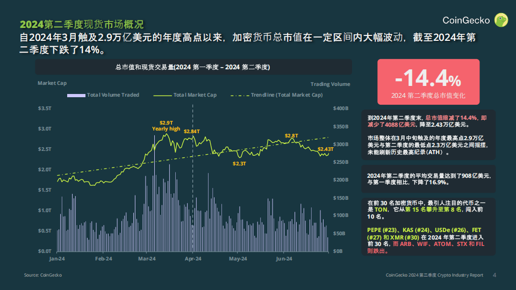Click the '$1.5T' left axis label

point(45,190)
